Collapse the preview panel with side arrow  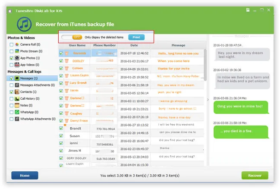[208, 100]
